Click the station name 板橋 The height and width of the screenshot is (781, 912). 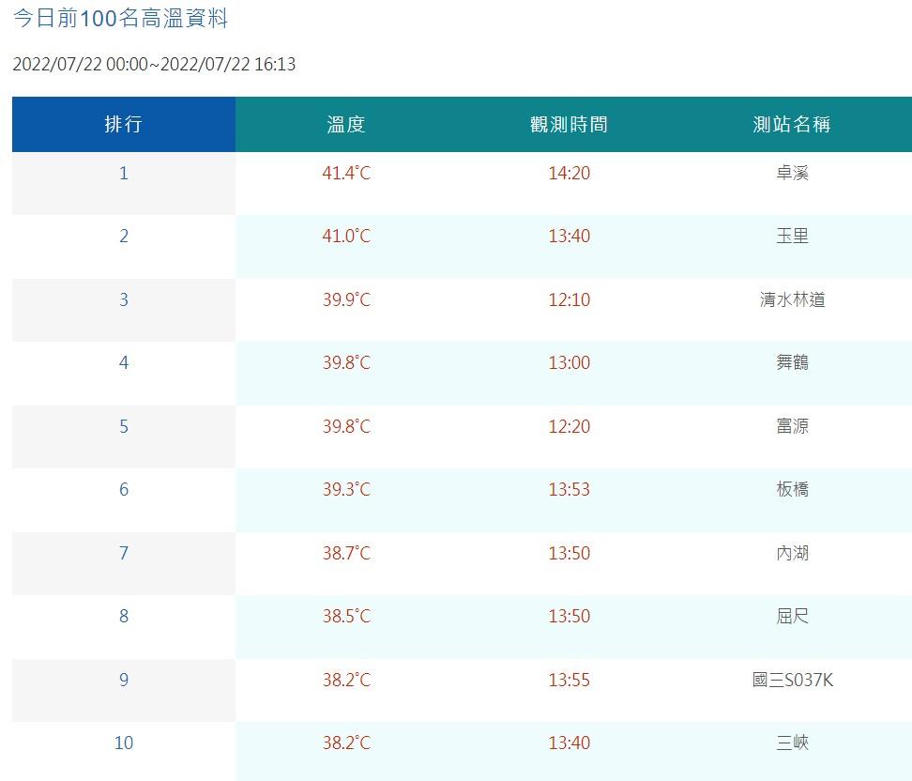[x=792, y=489]
